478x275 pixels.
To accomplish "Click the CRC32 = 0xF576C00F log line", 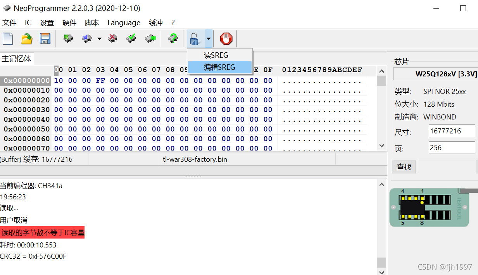I will (x=33, y=256).
